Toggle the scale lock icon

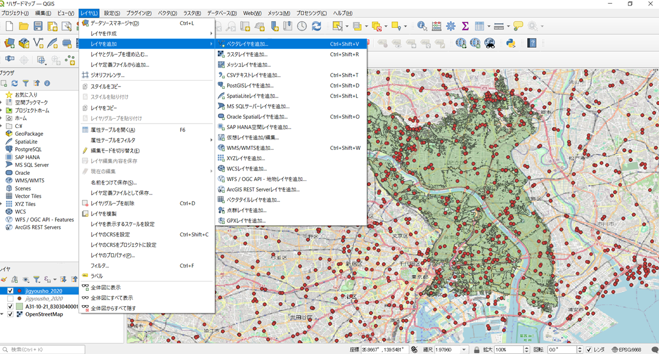click(x=477, y=350)
